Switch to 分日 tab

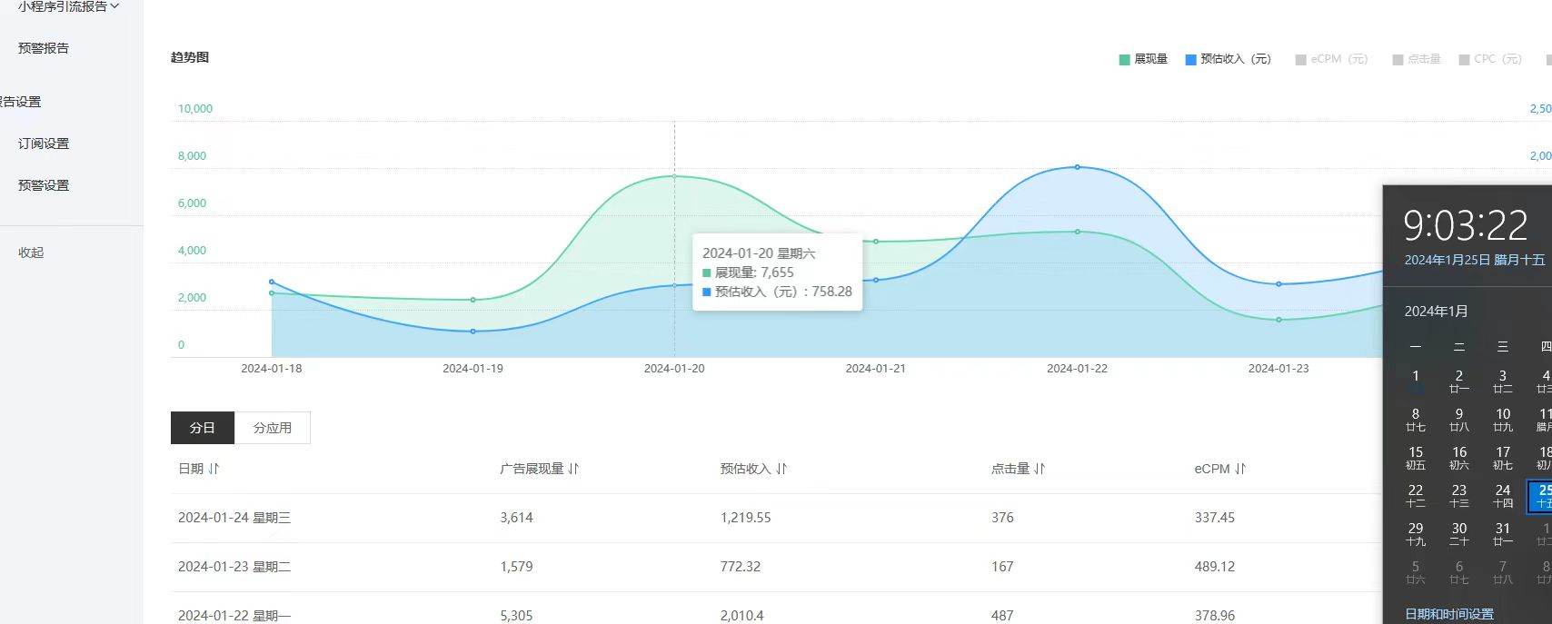click(x=203, y=428)
